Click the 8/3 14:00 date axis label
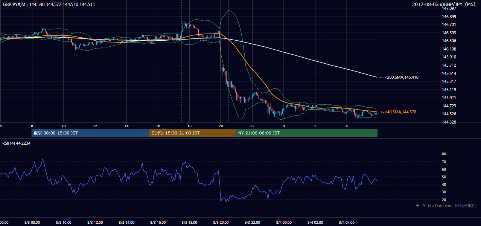This screenshot has width=481, height=226. pyautogui.click(x=126, y=222)
